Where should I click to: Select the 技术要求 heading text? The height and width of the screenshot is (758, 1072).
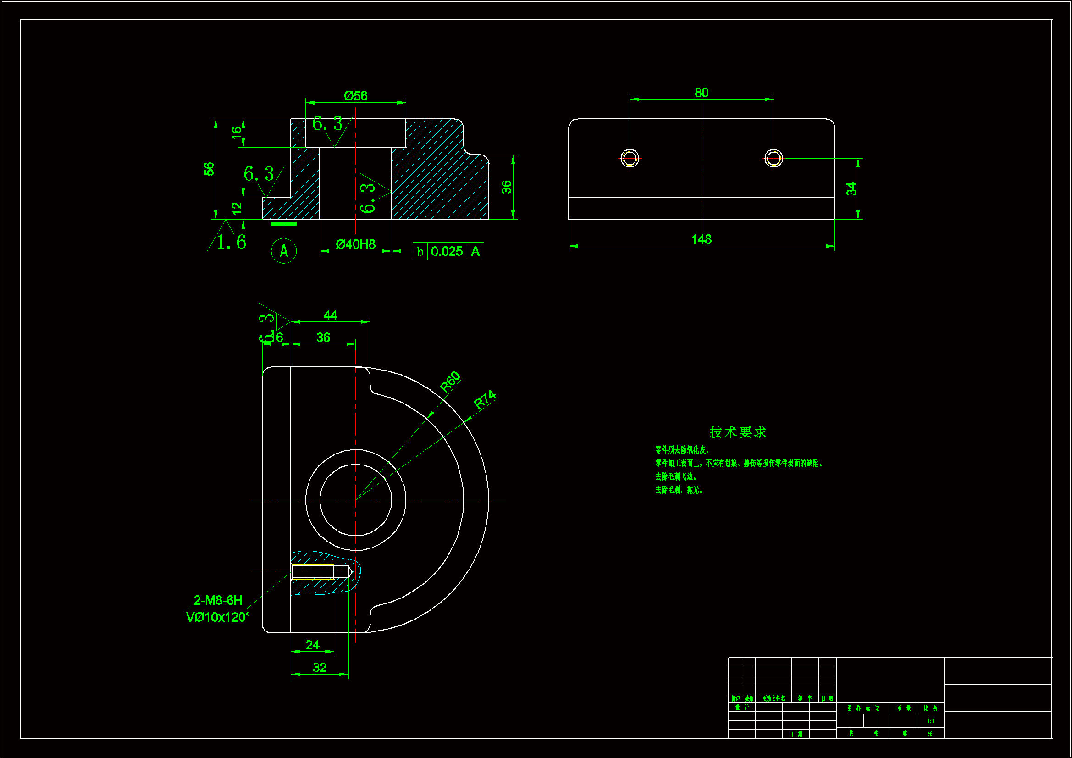[738, 432]
